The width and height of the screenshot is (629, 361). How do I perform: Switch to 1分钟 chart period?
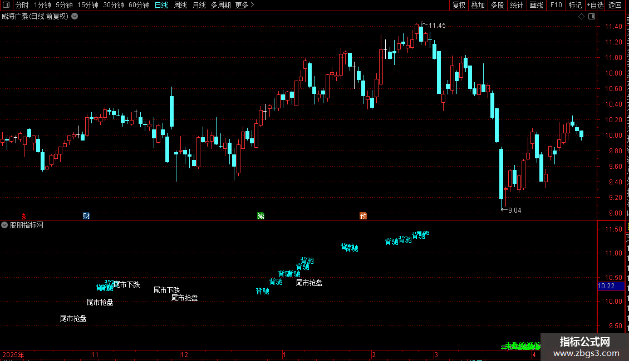click(42, 5)
